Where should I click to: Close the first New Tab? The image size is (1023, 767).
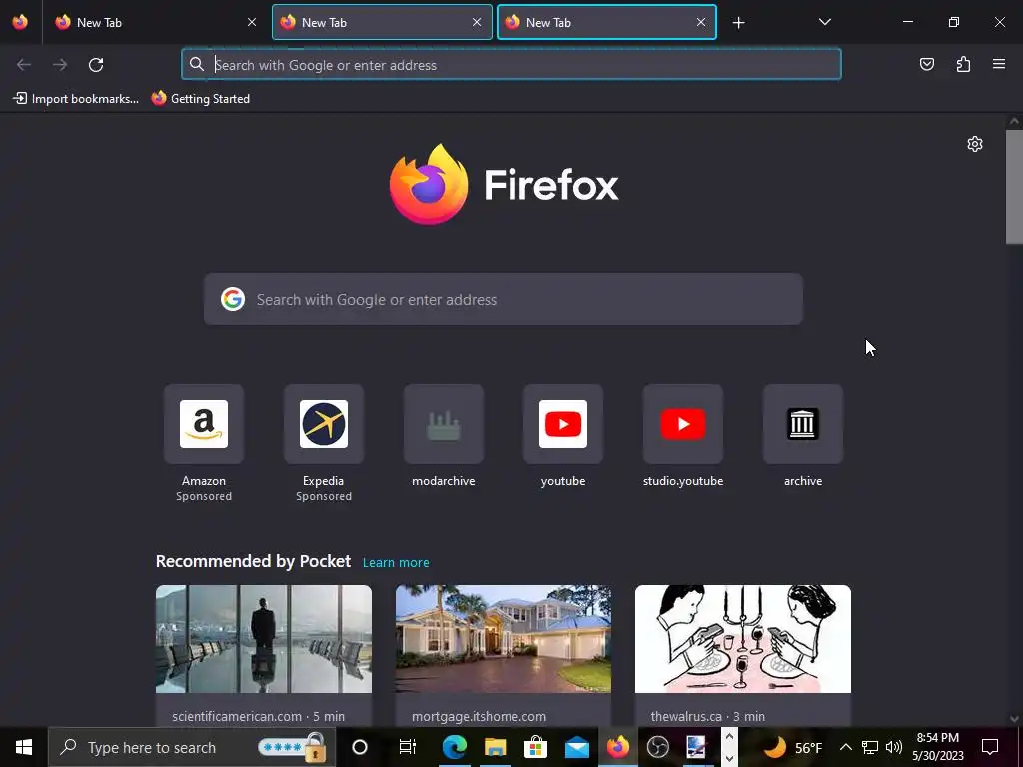coord(252,22)
